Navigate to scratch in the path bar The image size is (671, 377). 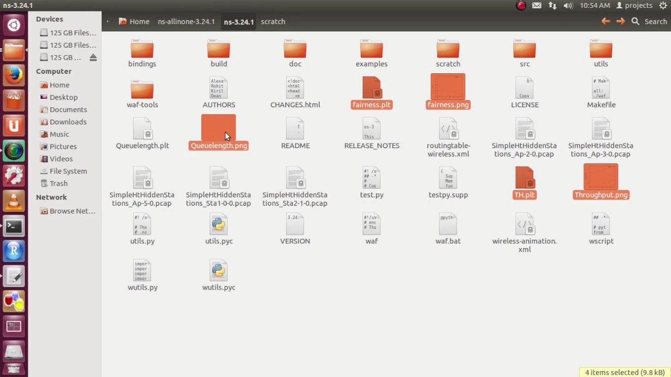point(273,21)
